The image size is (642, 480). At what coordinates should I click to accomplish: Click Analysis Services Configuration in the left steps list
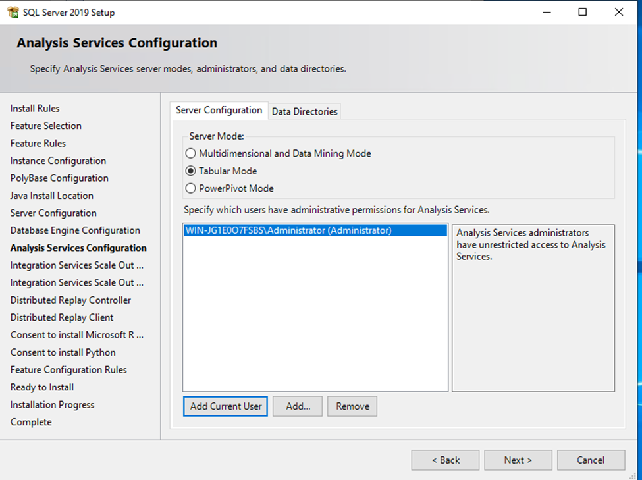[78, 248]
